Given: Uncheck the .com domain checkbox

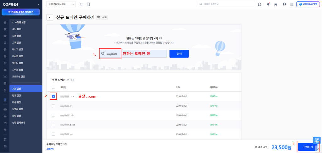Looking at the screenshot, I should [x=53, y=96].
